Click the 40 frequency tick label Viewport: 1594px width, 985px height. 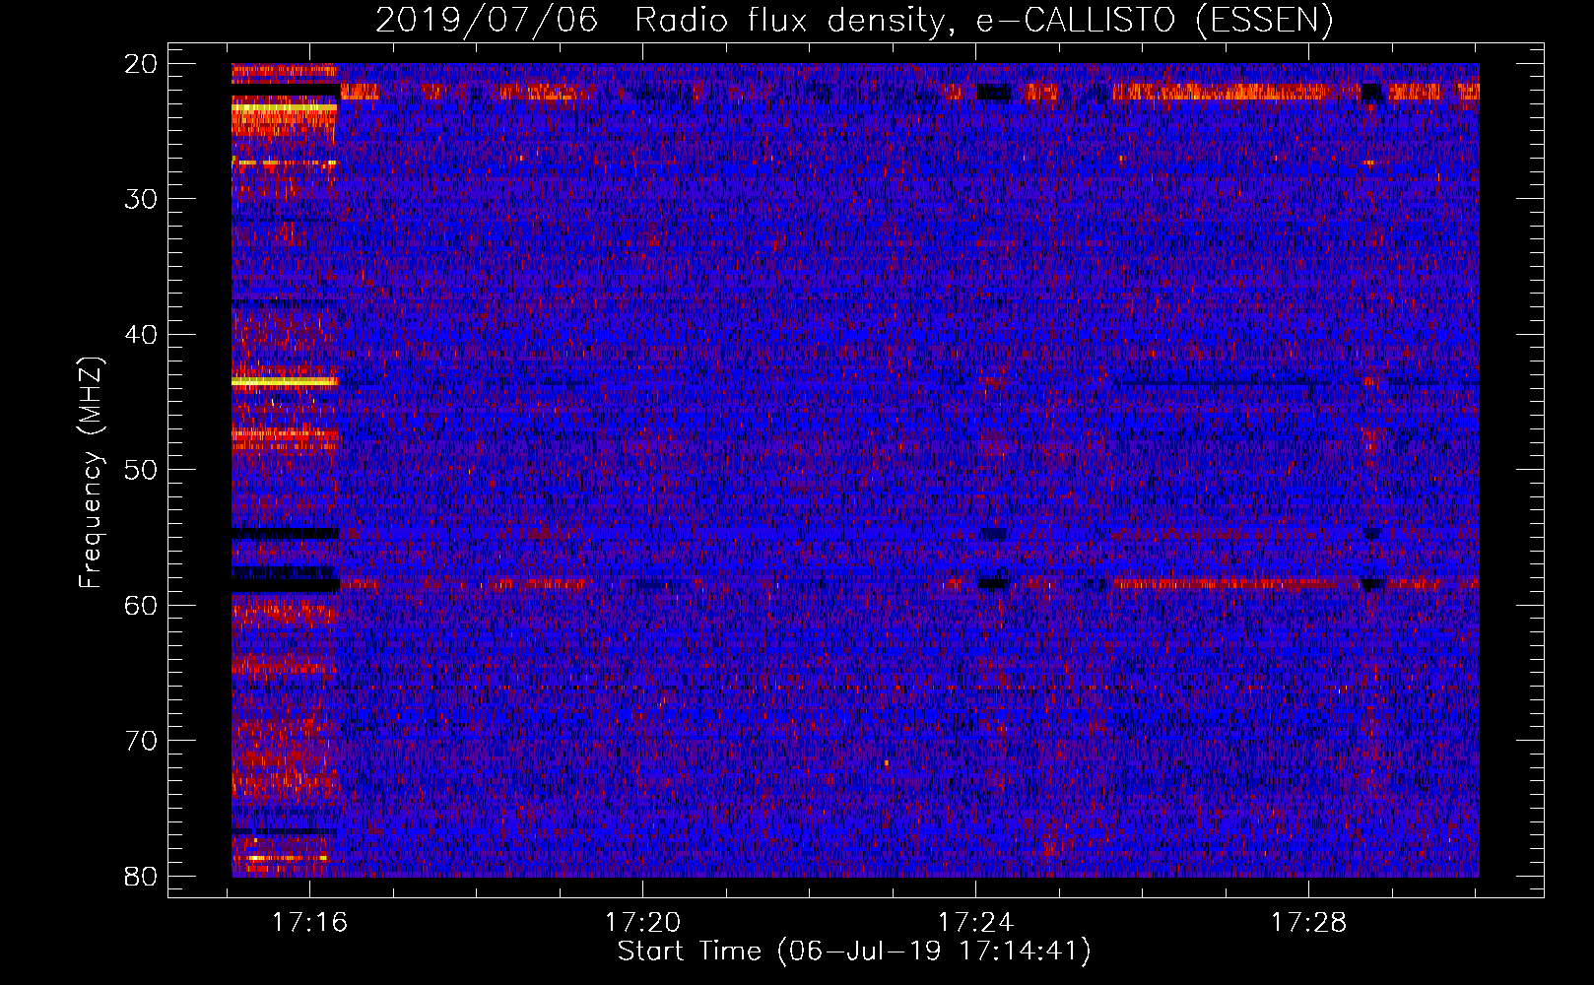click(141, 334)
